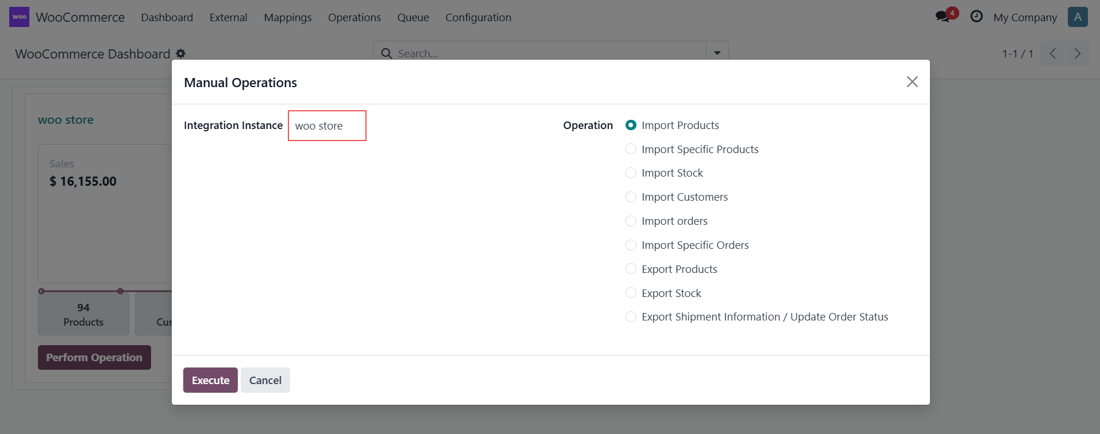This screenshot has width=1100, height=434.
Task: Select the Import orders operation
Action: 631,221
